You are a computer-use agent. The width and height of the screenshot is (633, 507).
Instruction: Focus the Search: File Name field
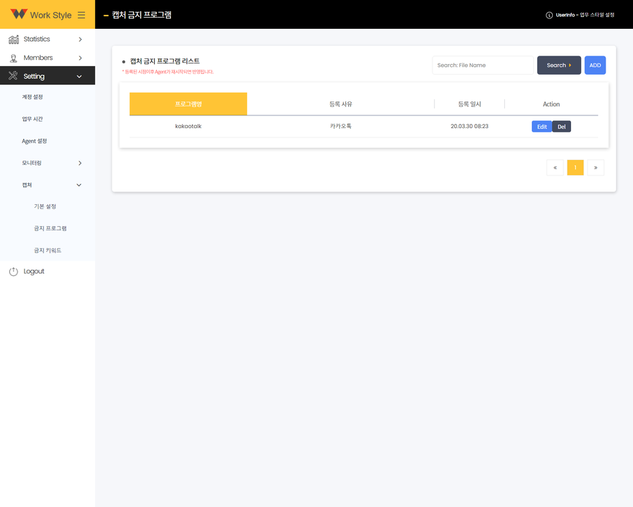point(482,65)
